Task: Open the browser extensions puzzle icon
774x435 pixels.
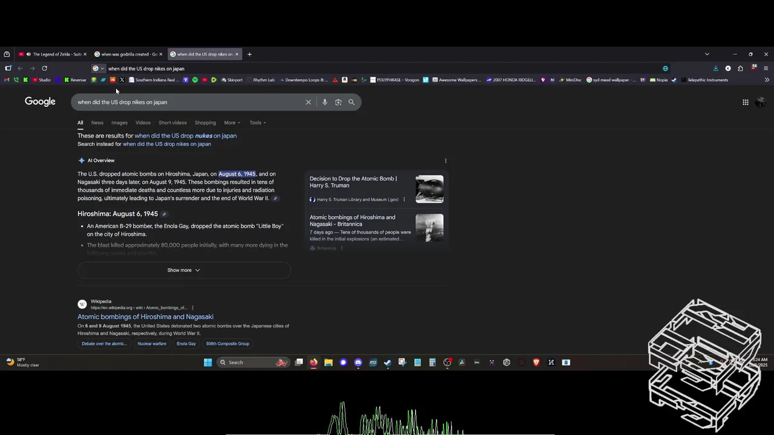Action: pos(741,68)
